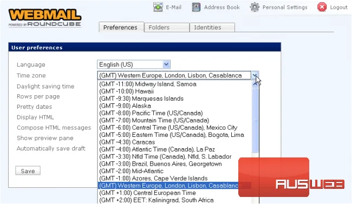
Task: Click the Save button
Action: [x=28, y=171]
